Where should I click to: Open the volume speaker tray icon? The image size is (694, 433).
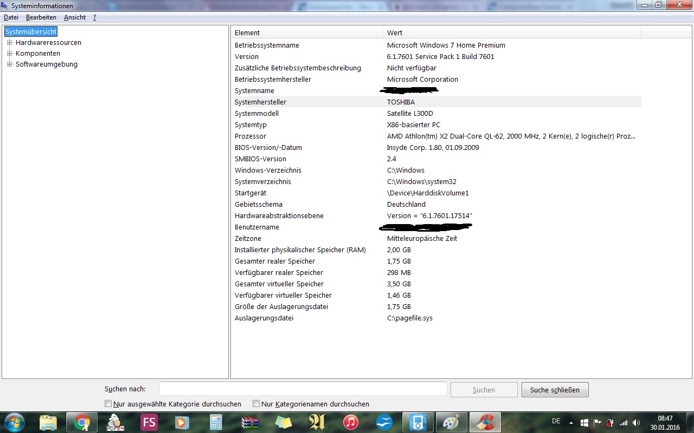[636, 423]
